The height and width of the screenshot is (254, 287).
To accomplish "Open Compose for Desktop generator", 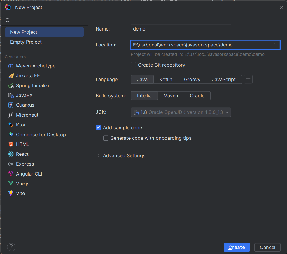I will [x=44, y=135].
